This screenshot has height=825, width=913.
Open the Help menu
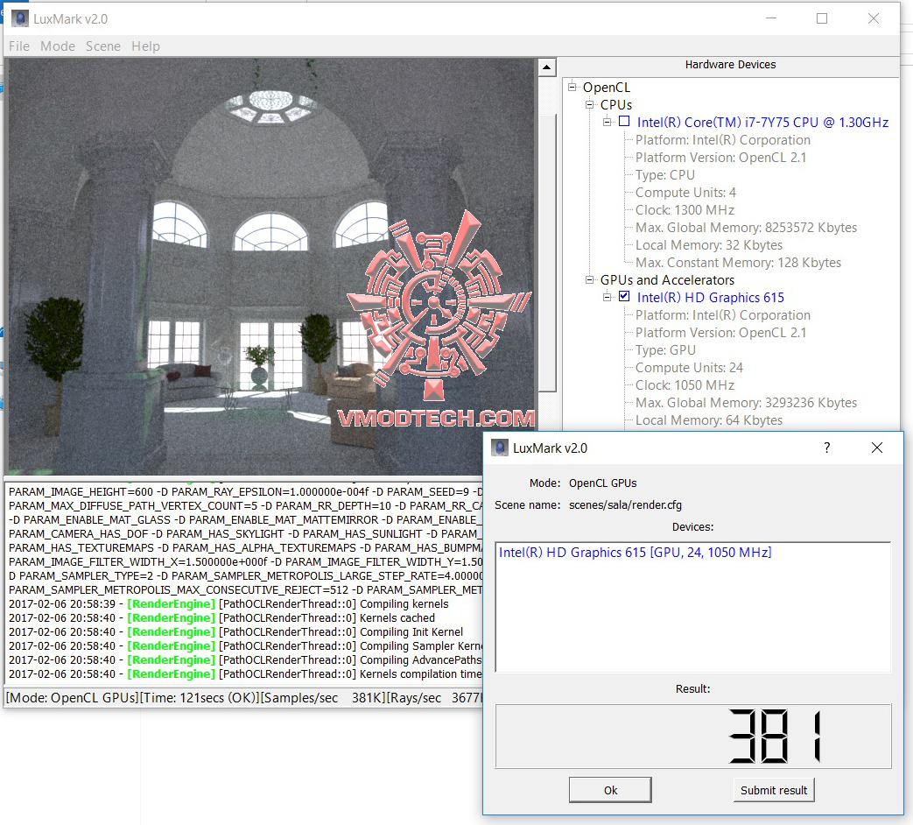(x=145, y=46)
